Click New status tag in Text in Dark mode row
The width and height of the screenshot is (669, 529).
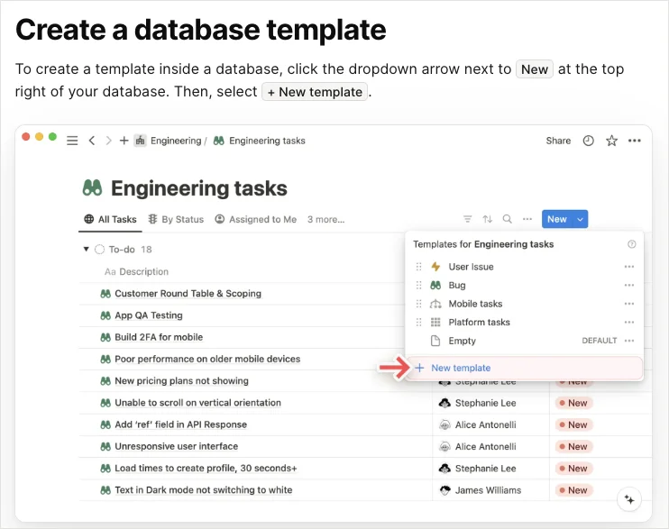573,490
